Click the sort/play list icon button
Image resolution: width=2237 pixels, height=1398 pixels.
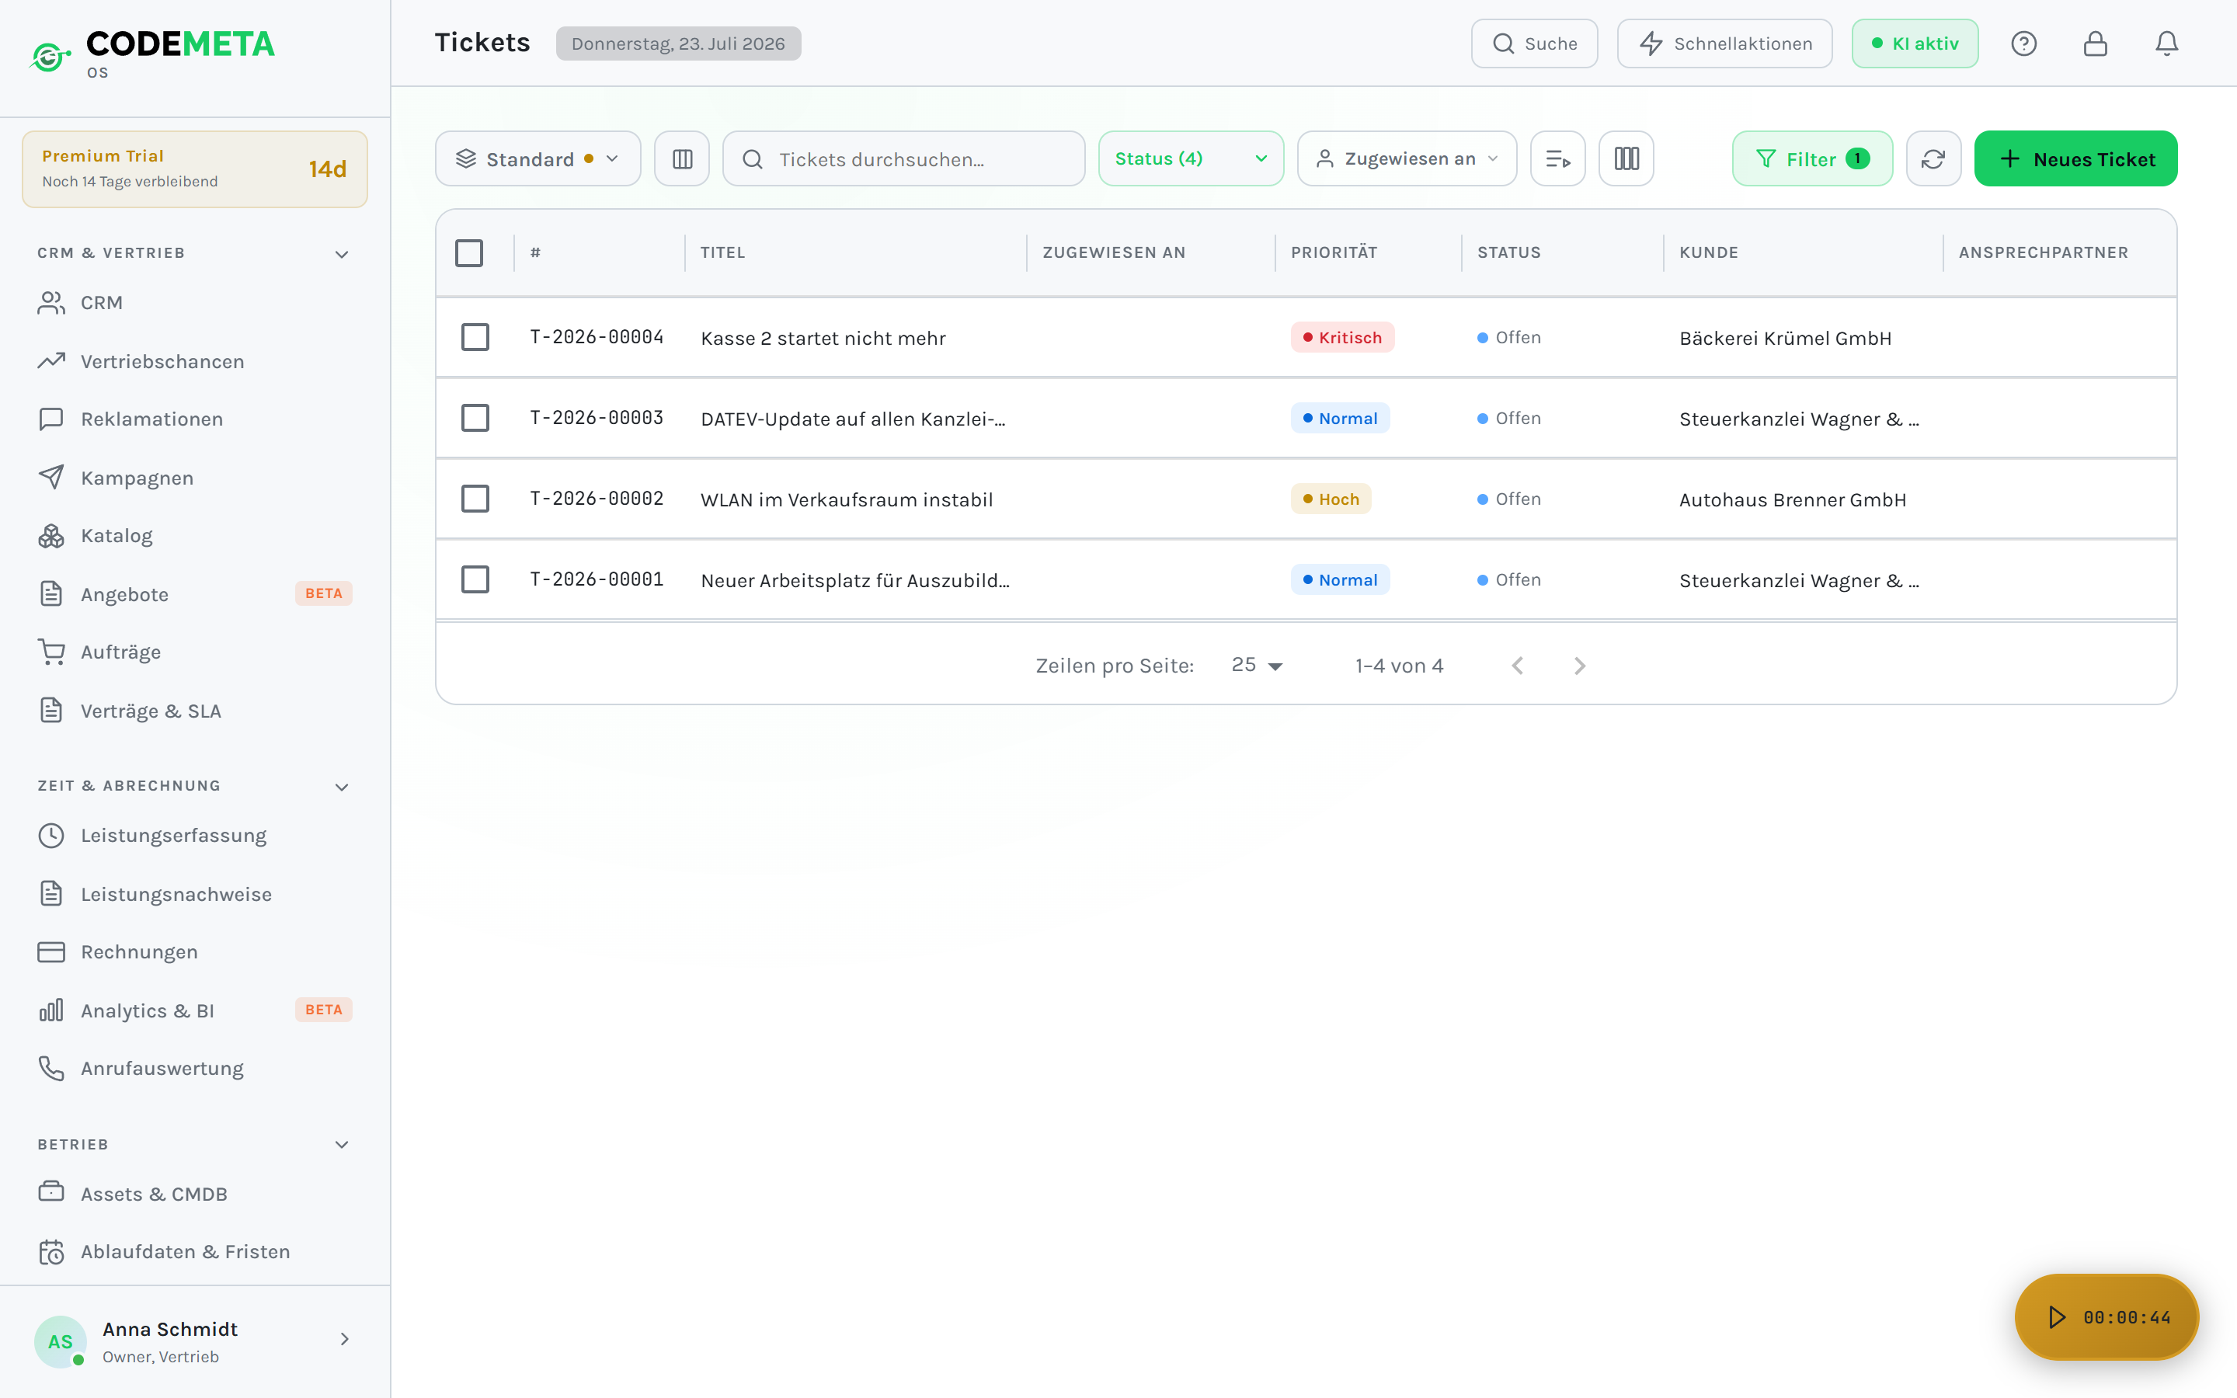1557,159
